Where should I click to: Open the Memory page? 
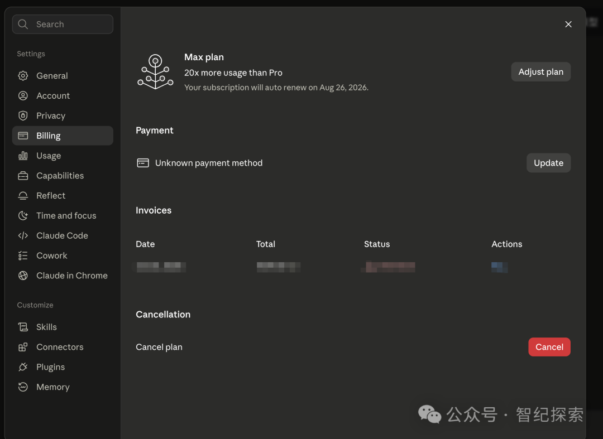click(x=63, y=387)
